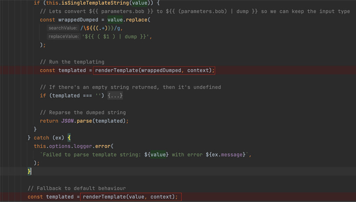Click the ${ex.message} template expression

(225, 155)
